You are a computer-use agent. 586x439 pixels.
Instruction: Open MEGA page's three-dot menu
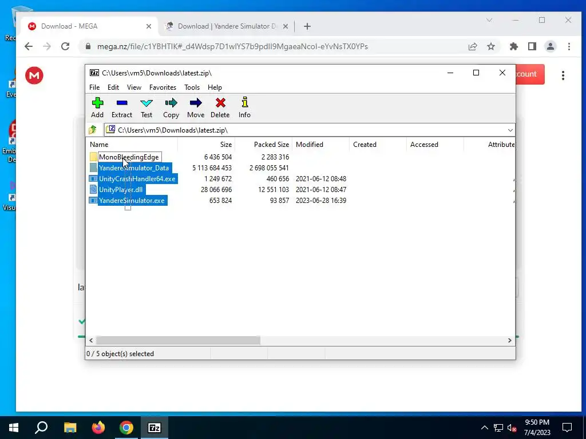click(563, 75)
